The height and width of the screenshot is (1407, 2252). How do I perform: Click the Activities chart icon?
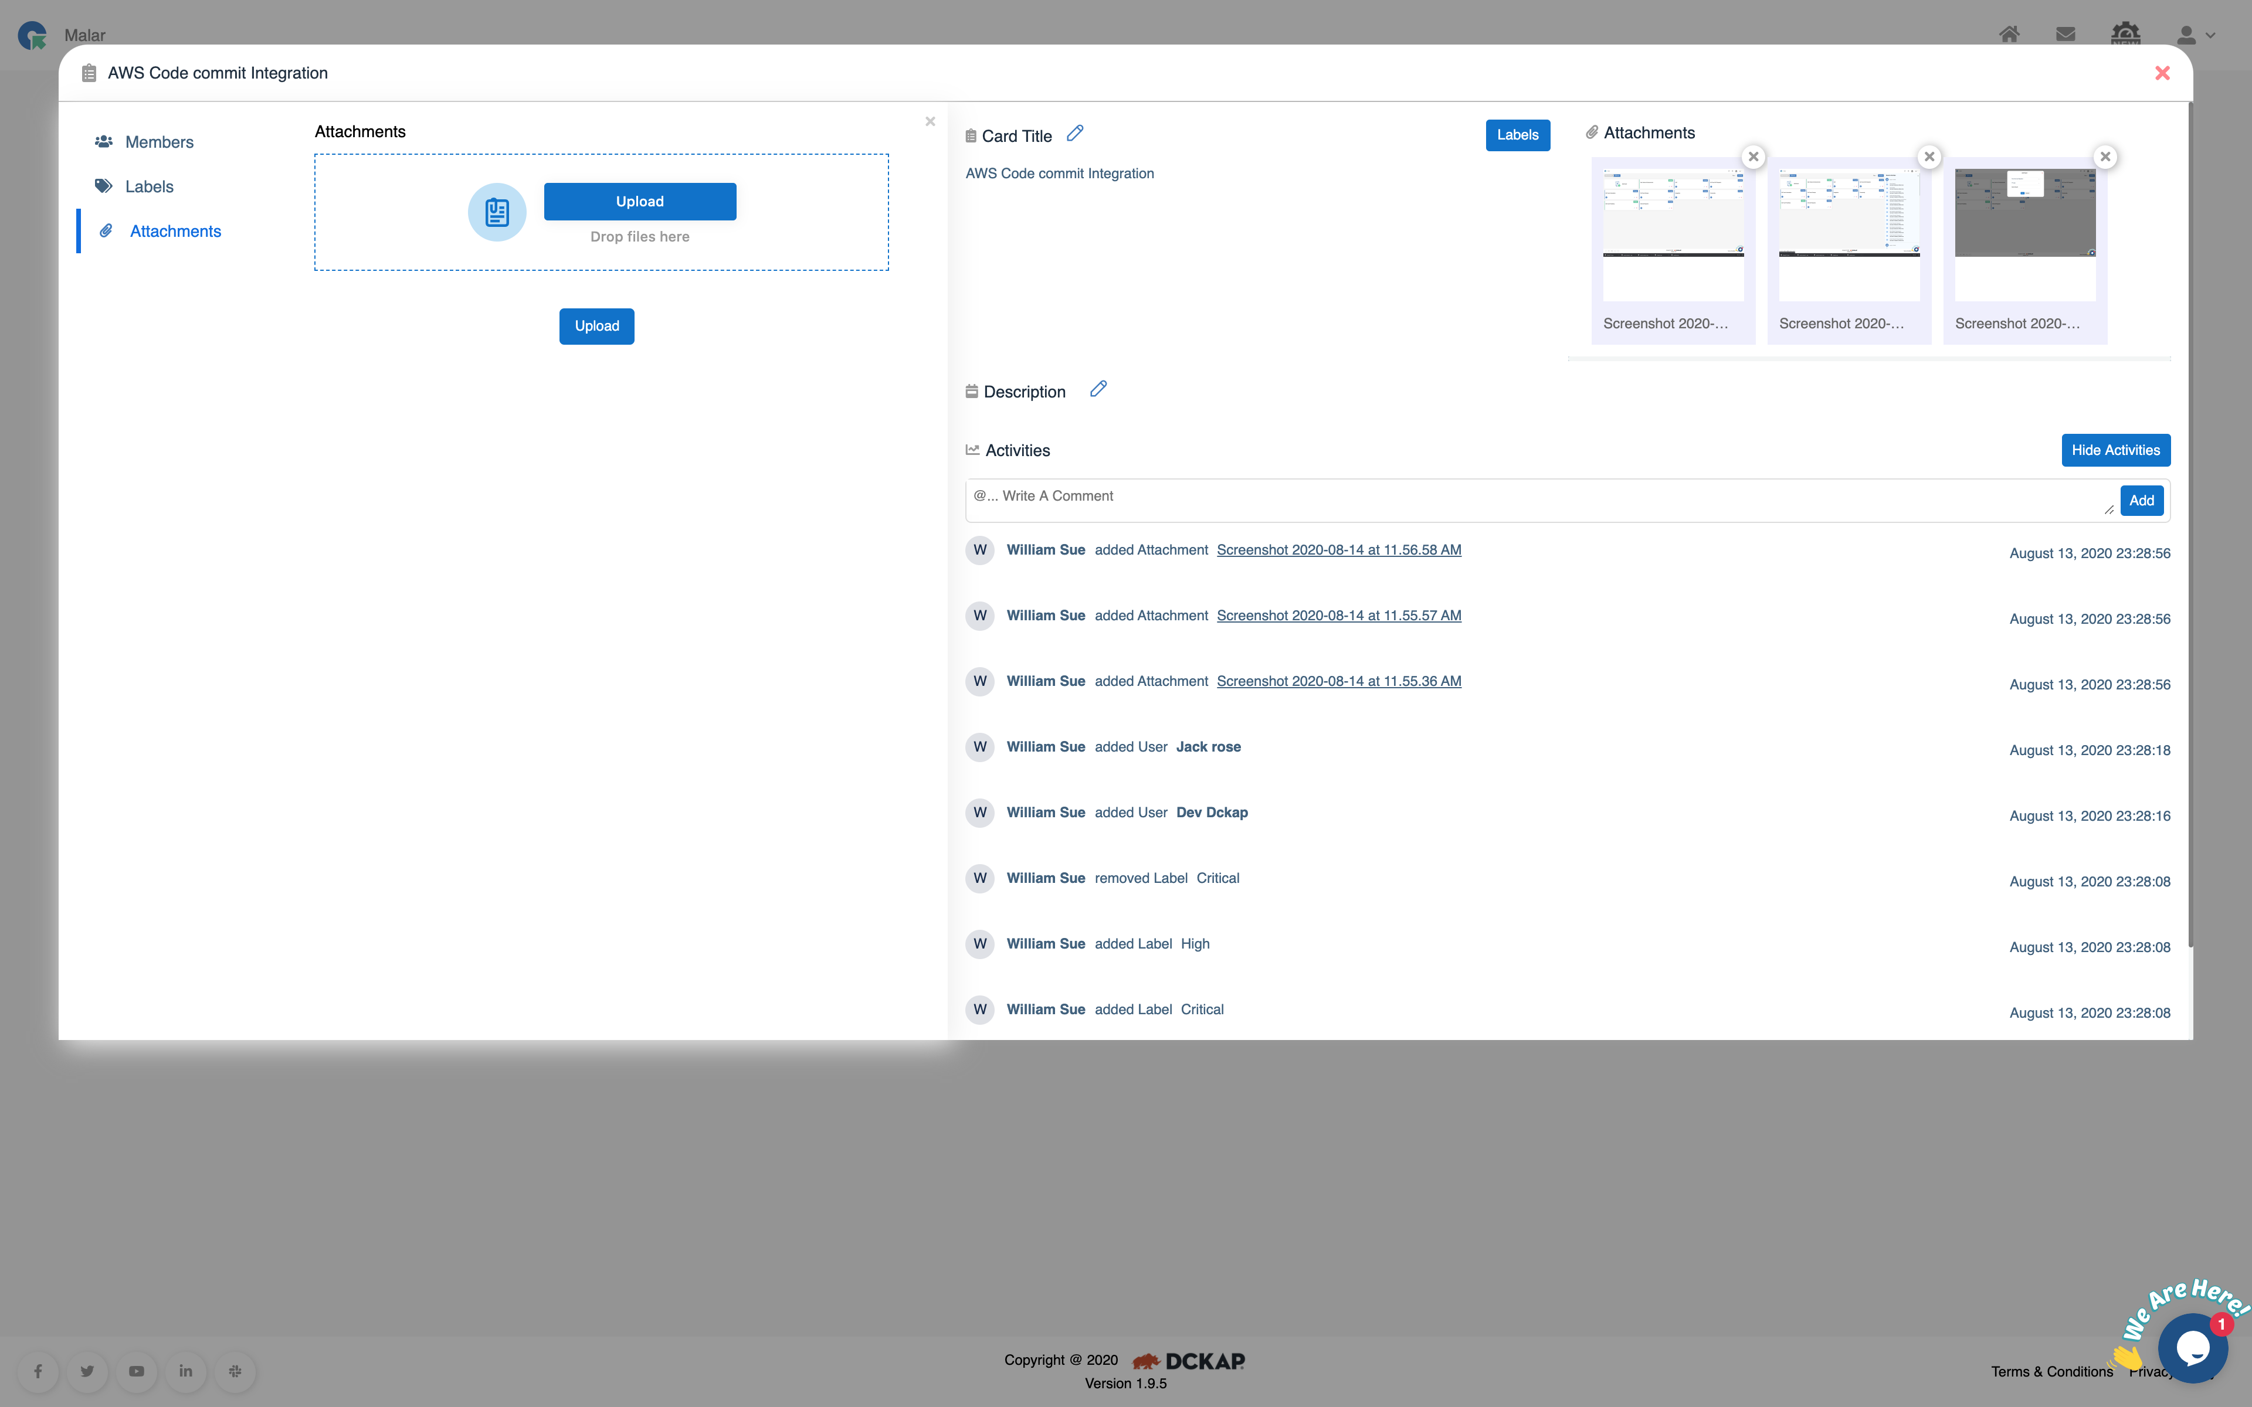pos(972,450)
